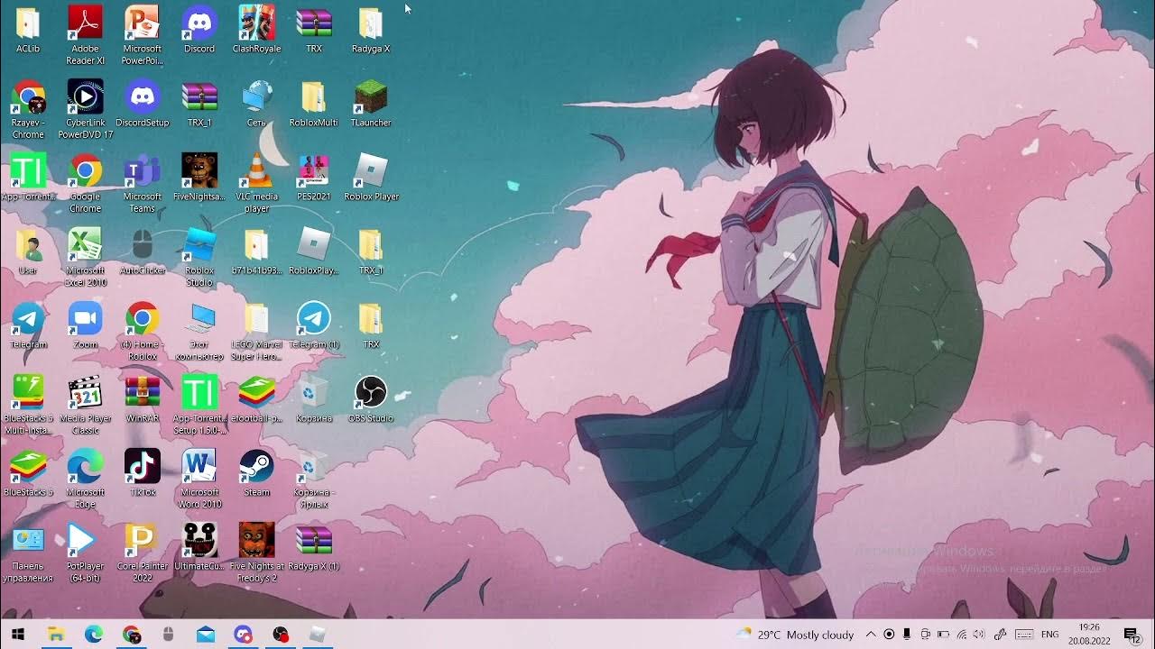Launch UltimateCu... game icon
Viewport: 1155px width, 649px height.
tap(199, 547)
